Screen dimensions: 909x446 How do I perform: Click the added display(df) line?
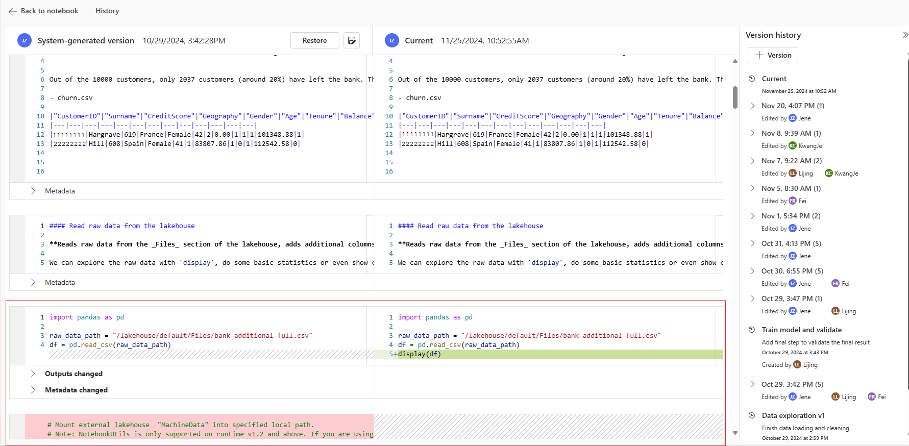point(419,354)
